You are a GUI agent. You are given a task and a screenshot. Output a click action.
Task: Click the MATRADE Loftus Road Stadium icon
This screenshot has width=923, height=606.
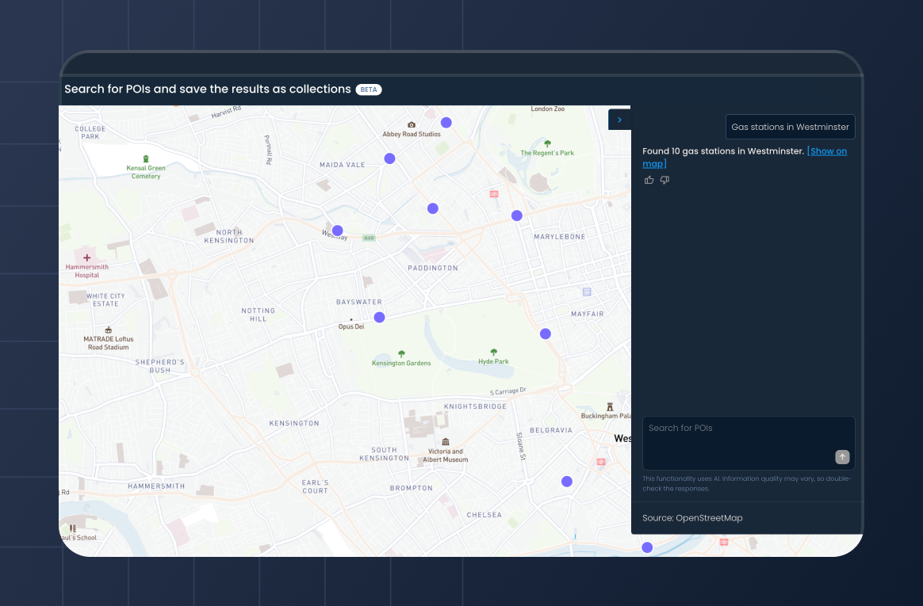tap(109, 330)
